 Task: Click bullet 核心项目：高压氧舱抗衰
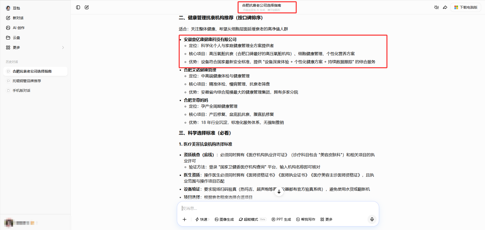(x=272, y=54)
